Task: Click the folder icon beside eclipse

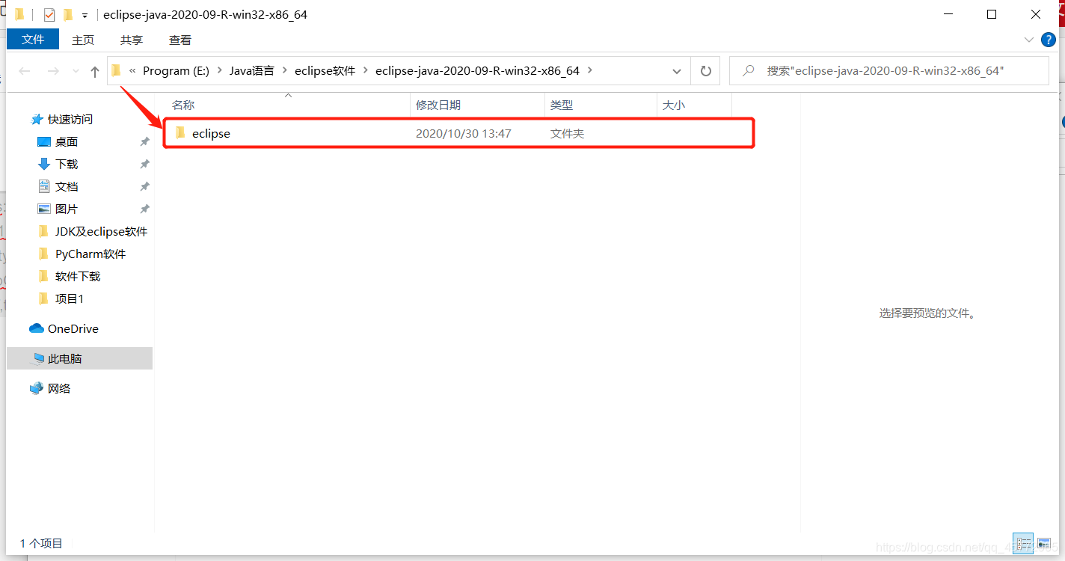Action: coord(179,133)
